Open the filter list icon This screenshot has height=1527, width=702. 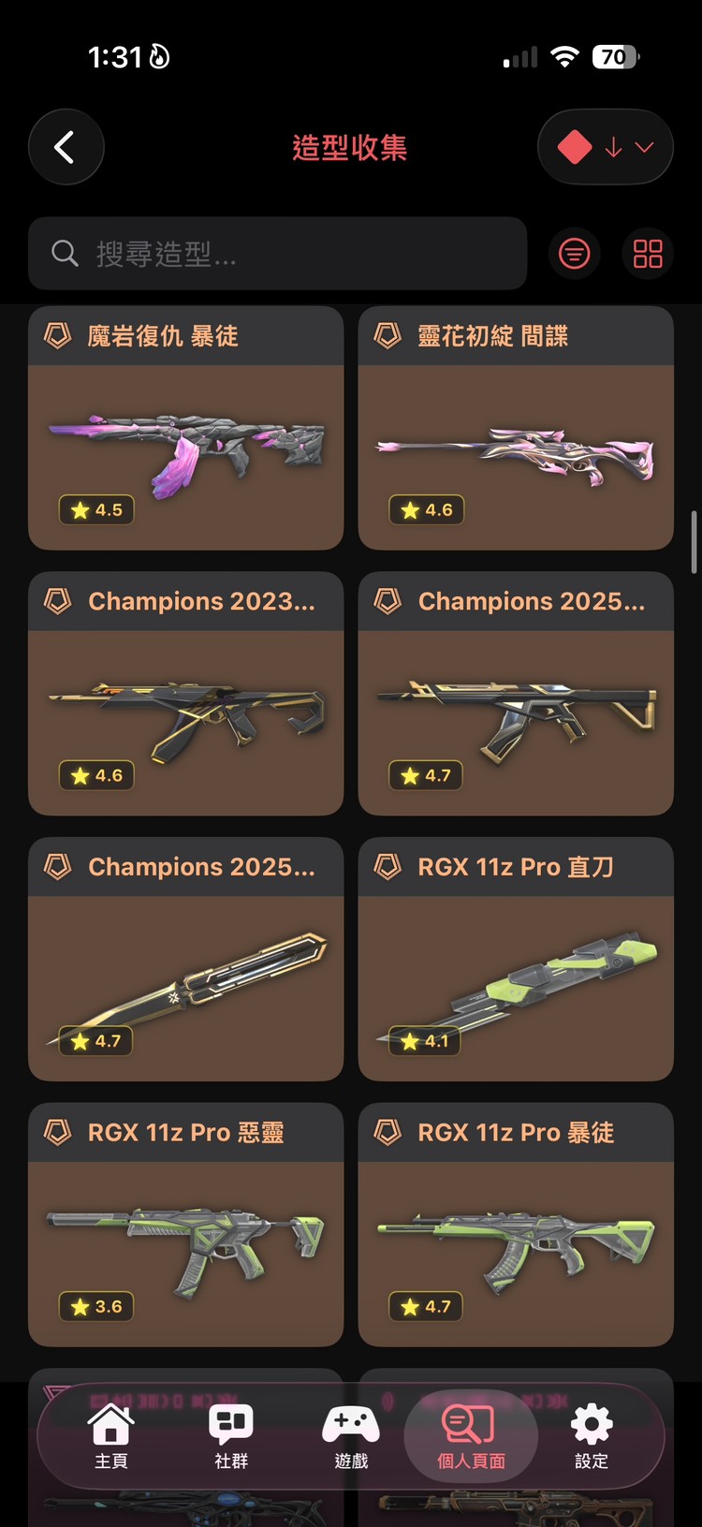[x=575, y=254]
